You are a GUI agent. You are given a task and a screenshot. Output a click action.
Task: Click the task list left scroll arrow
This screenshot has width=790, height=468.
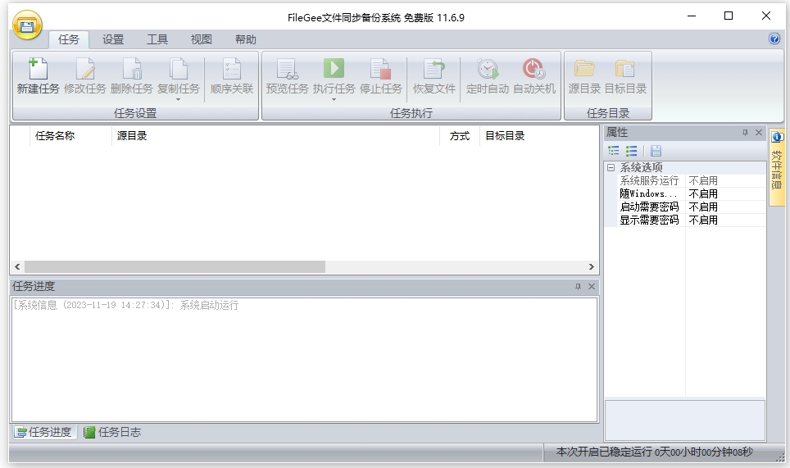click(x=17, y=267)
